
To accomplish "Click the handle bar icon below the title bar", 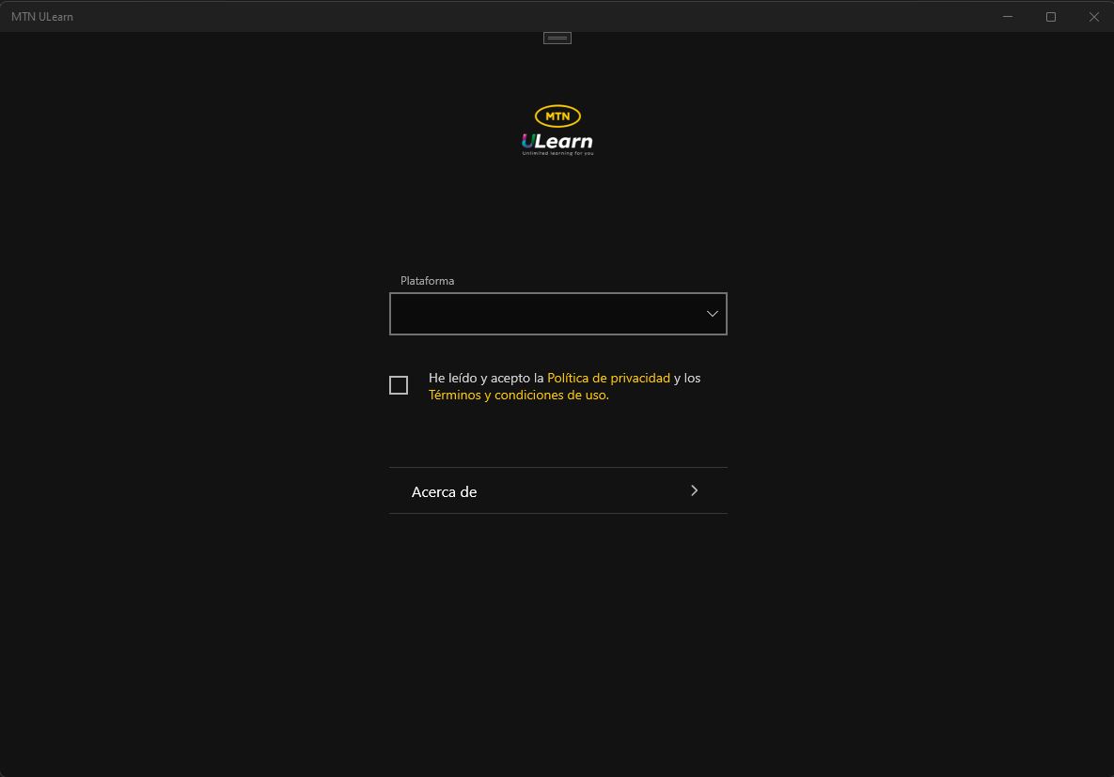I will click(x=557, y=39).
